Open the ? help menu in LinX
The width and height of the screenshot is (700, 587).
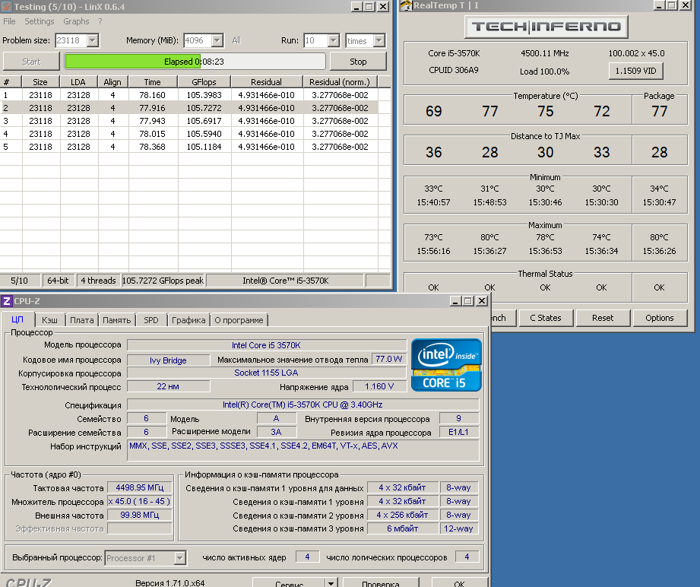[x=100, y=21]
